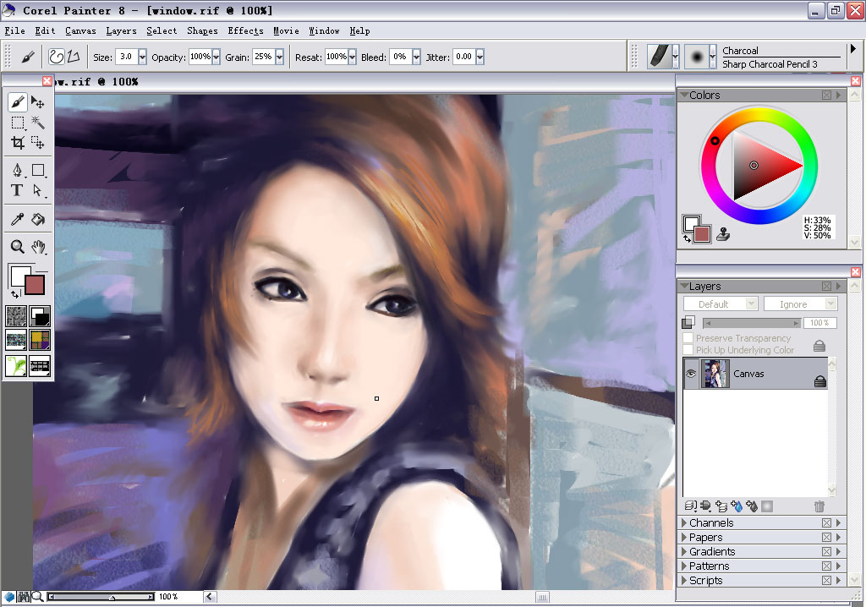
Task: Enable Pick Up Underlying Color checkbox
Action: coord(688,350)
